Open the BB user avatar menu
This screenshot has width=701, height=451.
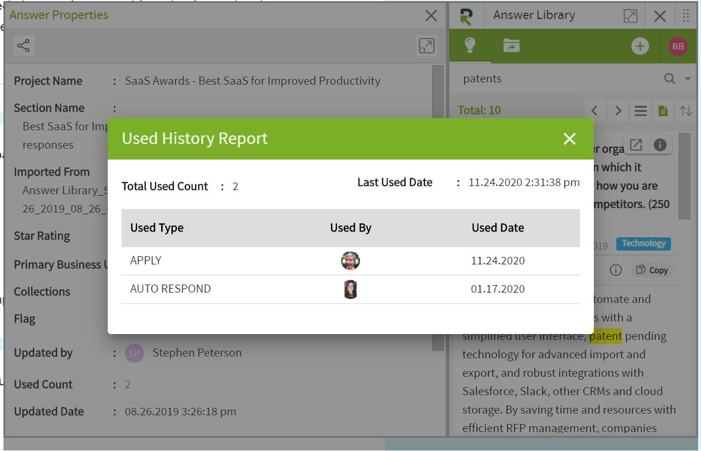(678, 46)
